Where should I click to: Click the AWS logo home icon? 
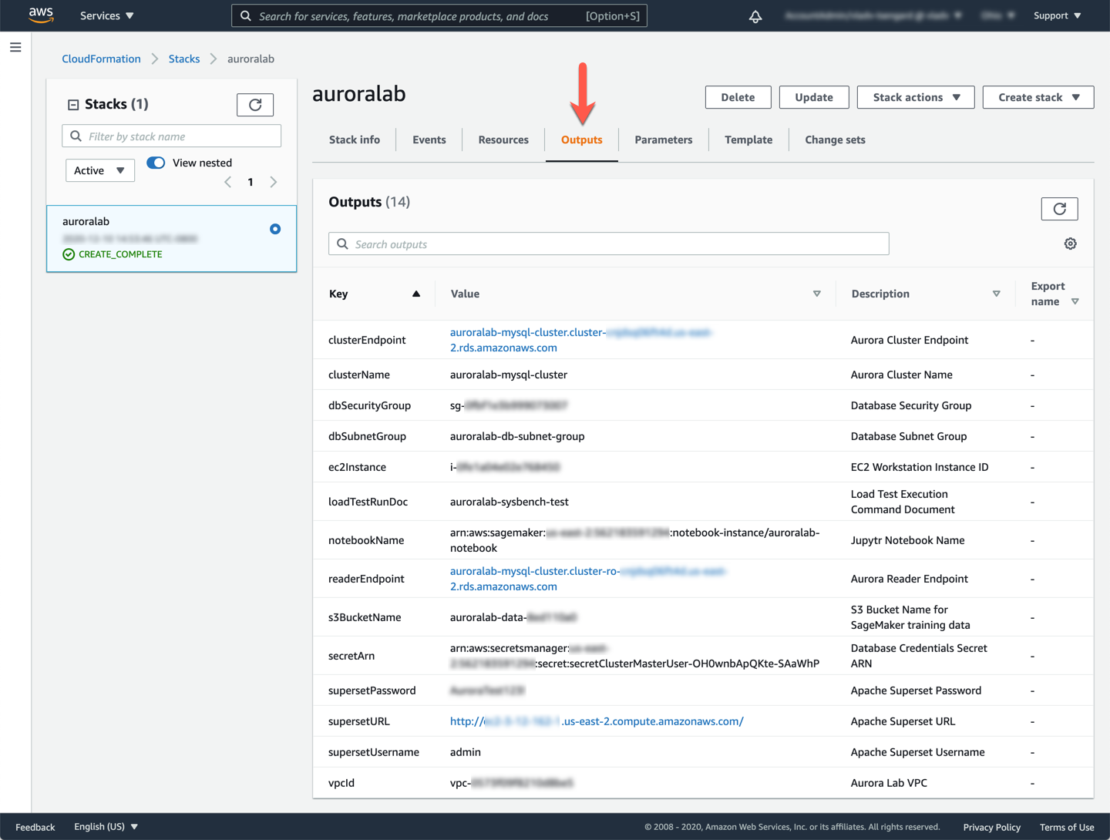tap(41, 15)
